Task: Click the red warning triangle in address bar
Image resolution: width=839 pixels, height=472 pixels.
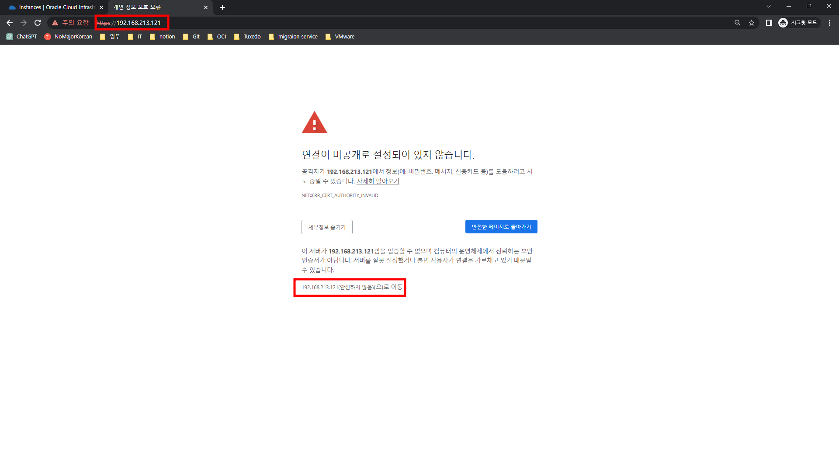Action: pos(55,23)
